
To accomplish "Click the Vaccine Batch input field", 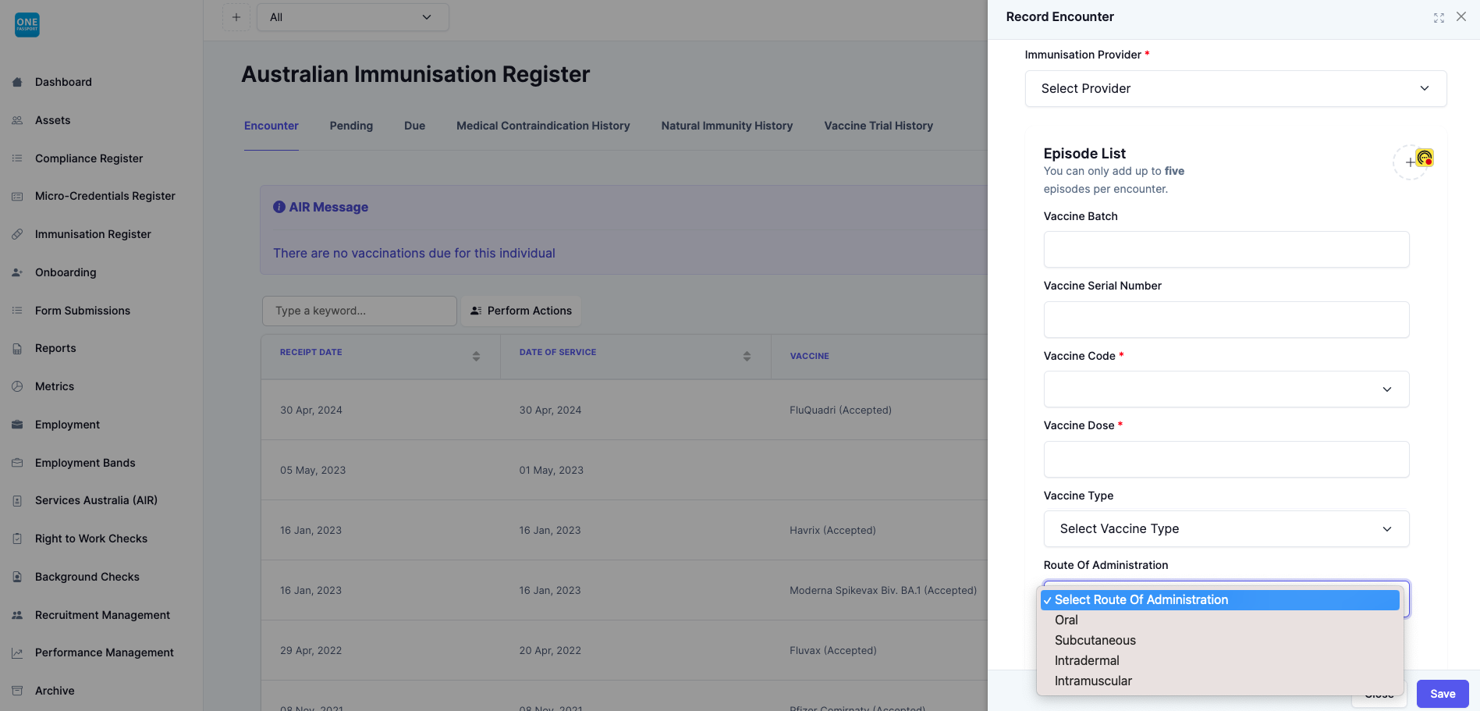I will click(x=1226, y=249).
